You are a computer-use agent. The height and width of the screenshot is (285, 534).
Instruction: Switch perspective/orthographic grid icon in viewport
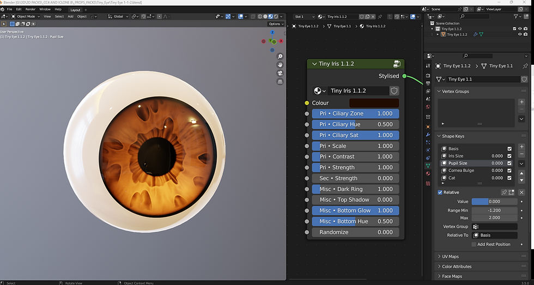280,82
